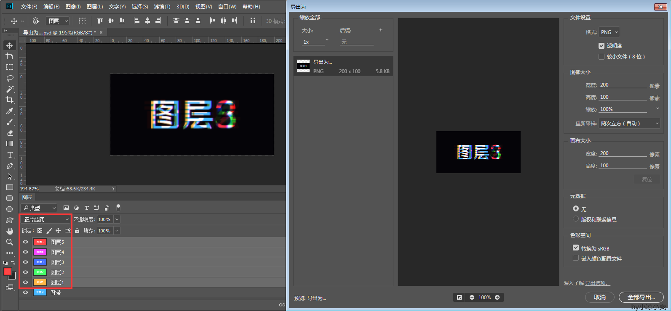Screen dimensions: 671x311
Task: Select the Hand tool
Action: (x=10, y=231)
